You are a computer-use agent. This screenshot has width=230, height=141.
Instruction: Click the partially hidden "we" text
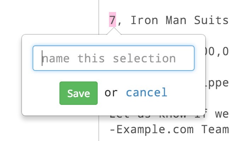[222, 114]
